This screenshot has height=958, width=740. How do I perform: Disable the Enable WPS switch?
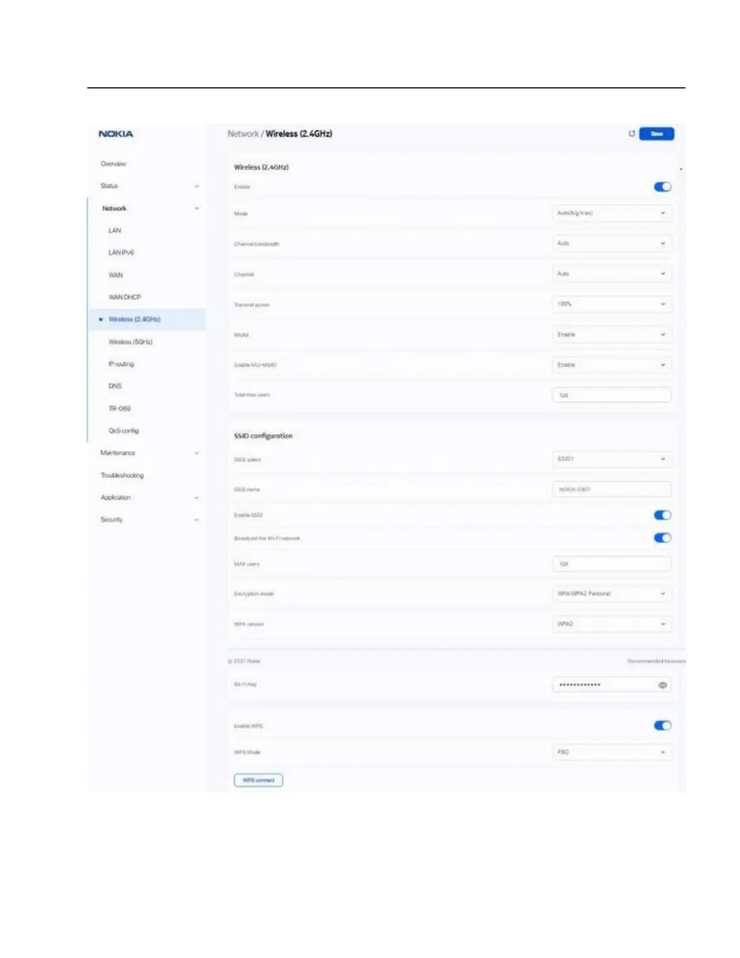tap(662, 725)
